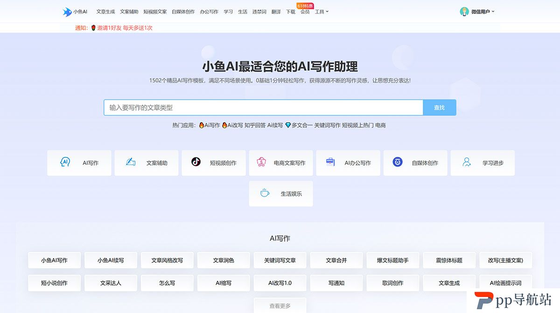Screen dimensions: 560x313
Task: Open 会员 in top navigation
Action: click(305, 12)
